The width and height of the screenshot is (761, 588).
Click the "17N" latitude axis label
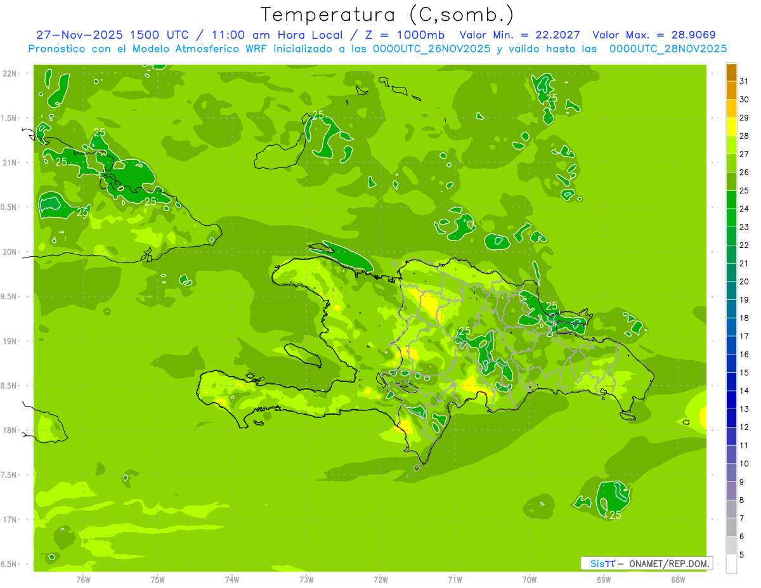click(10, 519)
